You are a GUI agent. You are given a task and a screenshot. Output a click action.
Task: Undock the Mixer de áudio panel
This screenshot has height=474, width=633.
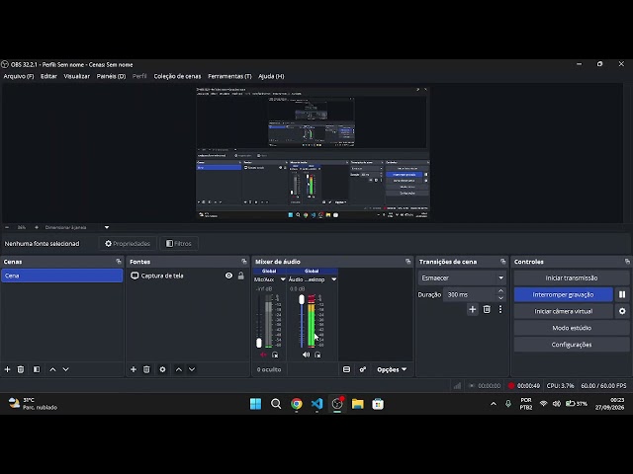coord(407,262)
